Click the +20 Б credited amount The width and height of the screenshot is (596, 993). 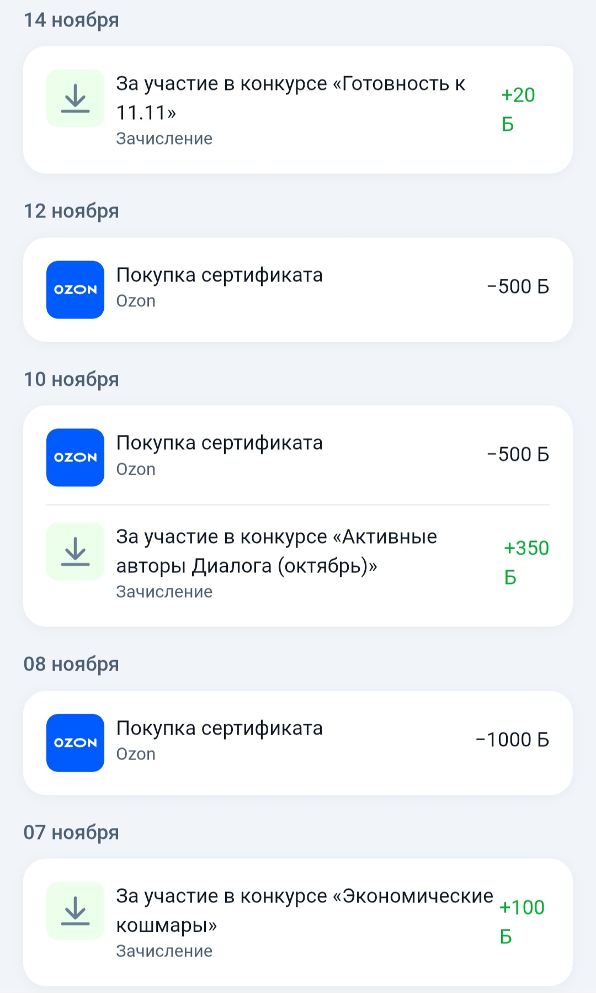[x=518, y=109]
